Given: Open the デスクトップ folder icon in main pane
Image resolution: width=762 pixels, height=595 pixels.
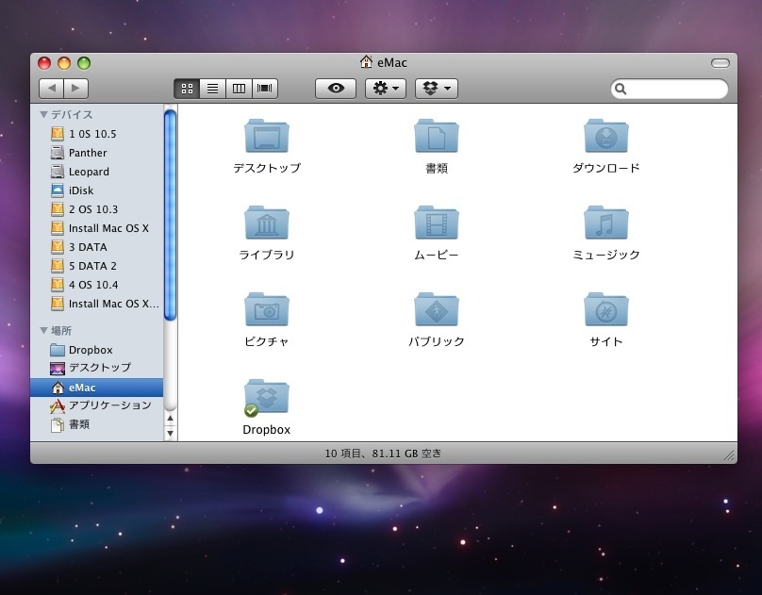Looking at the screenshot, I should tap(267, 136).
